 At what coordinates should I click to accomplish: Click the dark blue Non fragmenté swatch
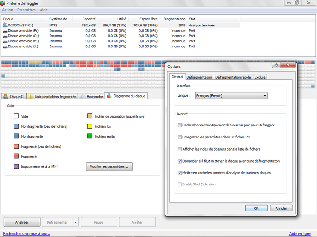pos(16,136)
